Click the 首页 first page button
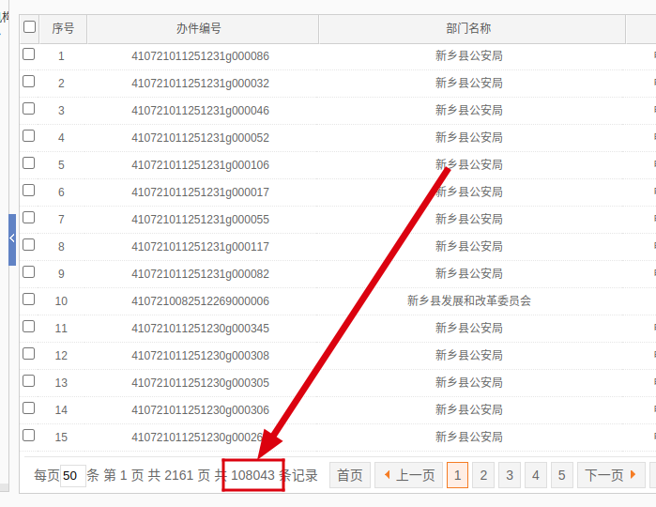The height and width of the screenshot is (507, 656). pyautogui.click(x=350, y=475)
